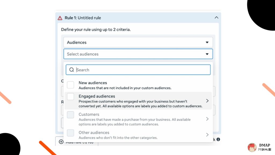
Task: Click the Search field in audience list
Action: [138, 70]
